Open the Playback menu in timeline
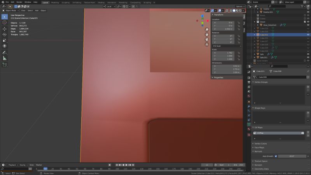311x175 pixels. (x=13, y=165)
